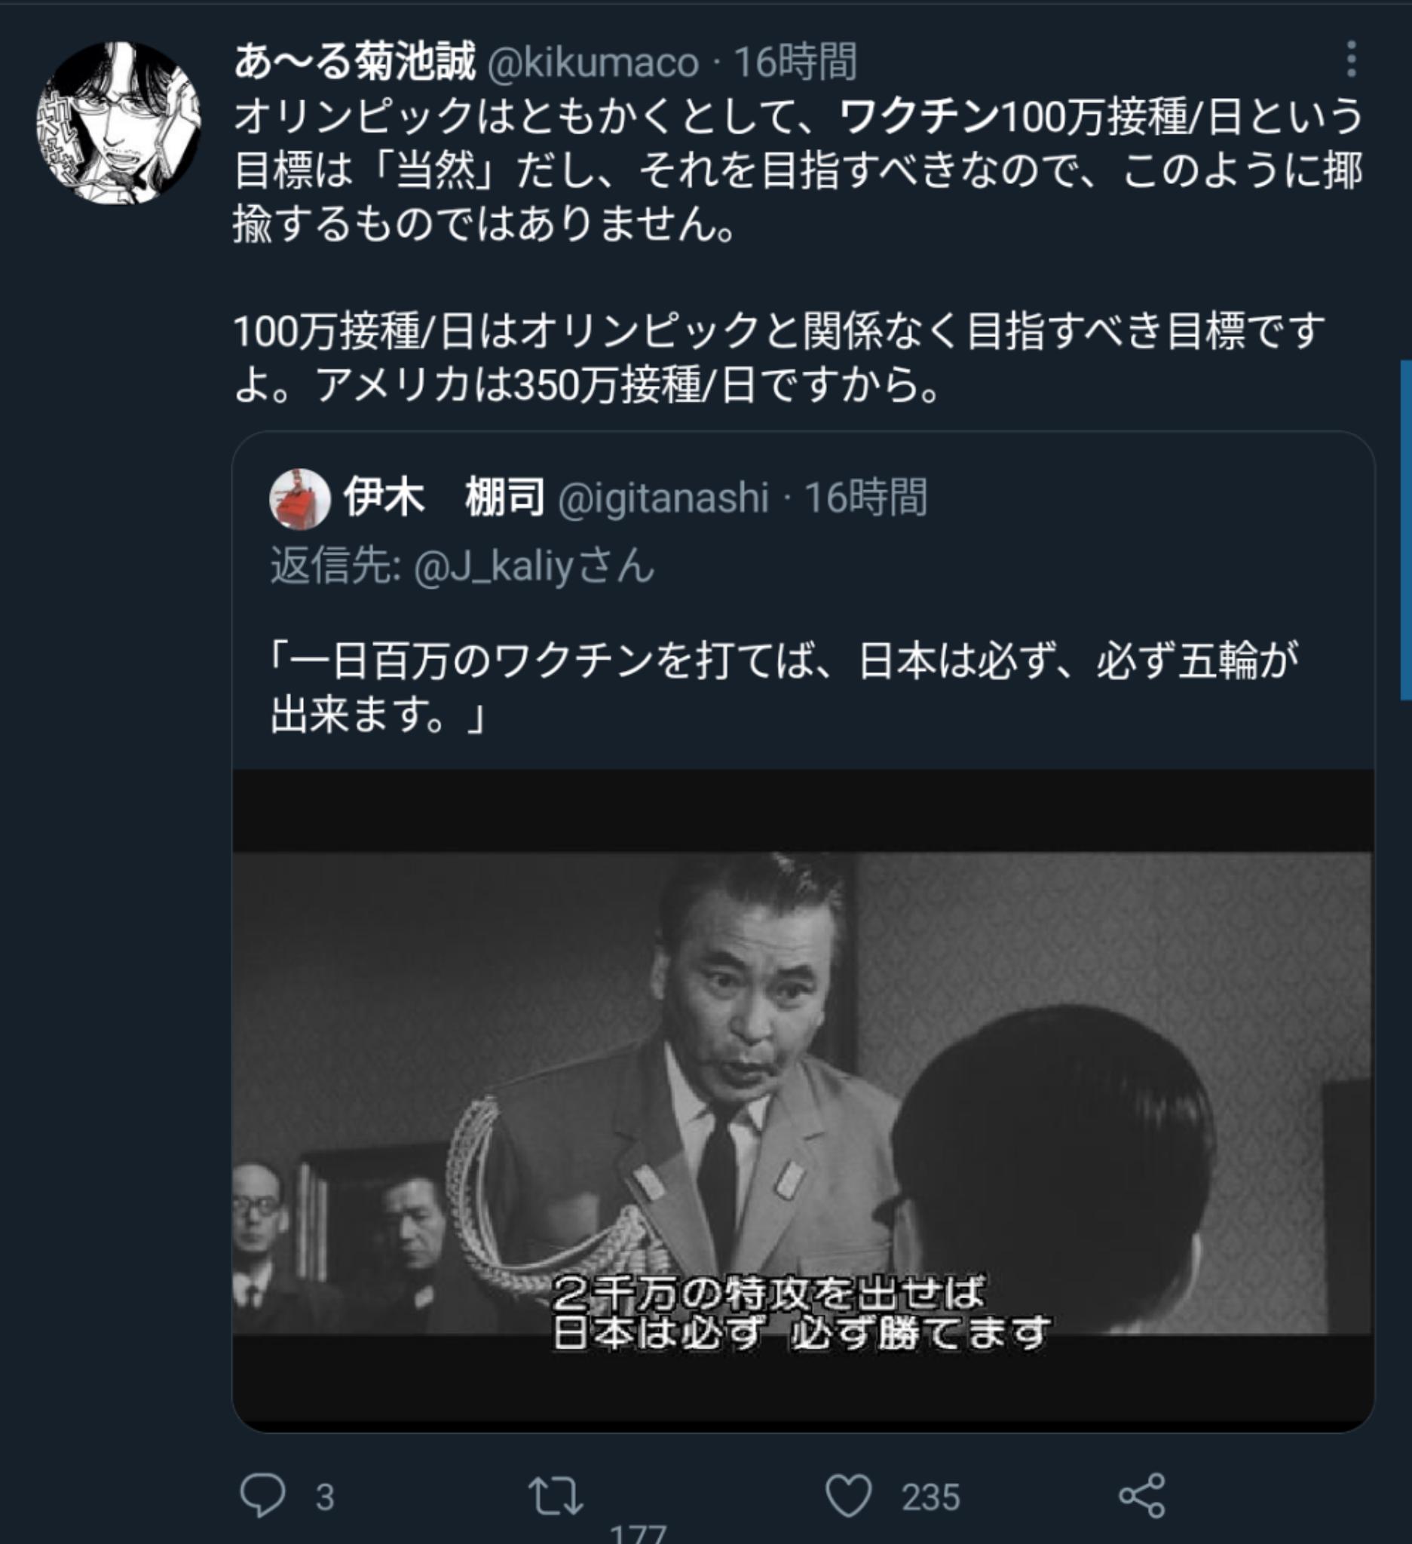Tap the main tweet's 16時間 timestamp

795,62
